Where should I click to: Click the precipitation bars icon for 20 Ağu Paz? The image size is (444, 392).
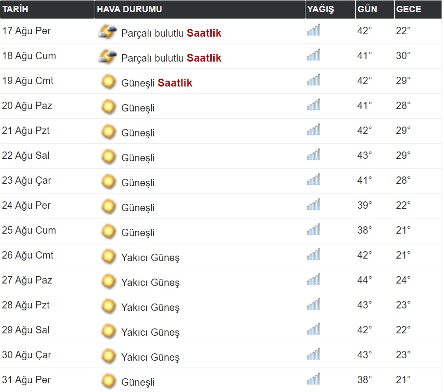pos(313,106)
